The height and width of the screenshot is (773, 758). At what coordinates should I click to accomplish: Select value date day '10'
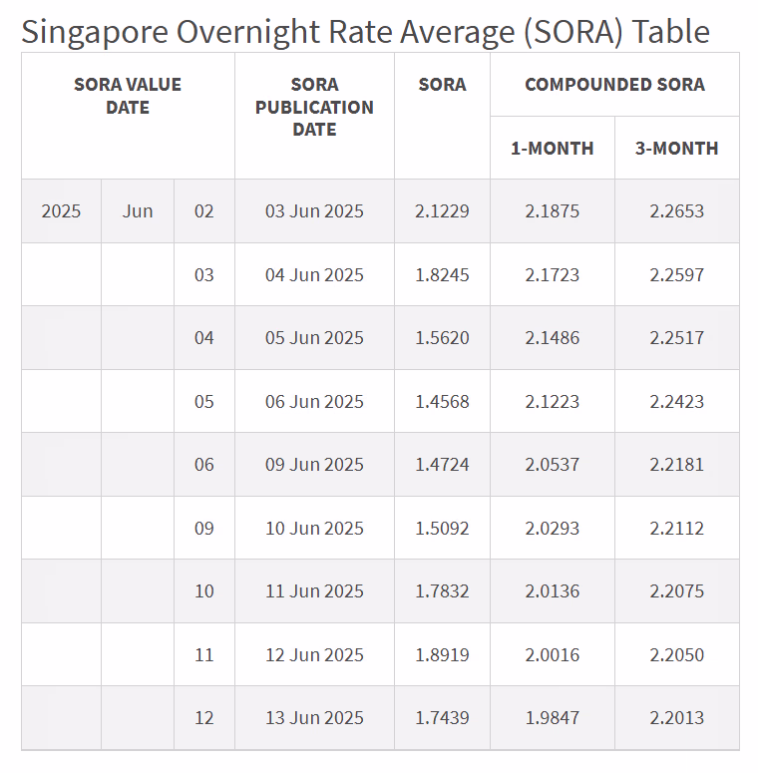pyautogui.click(x=204, y=591)
